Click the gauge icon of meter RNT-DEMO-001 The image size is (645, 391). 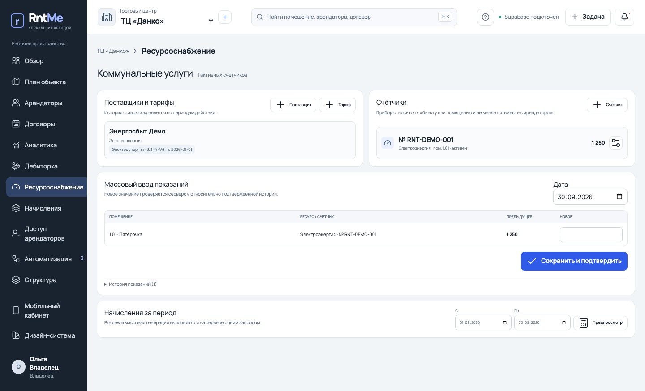point(387,143)
